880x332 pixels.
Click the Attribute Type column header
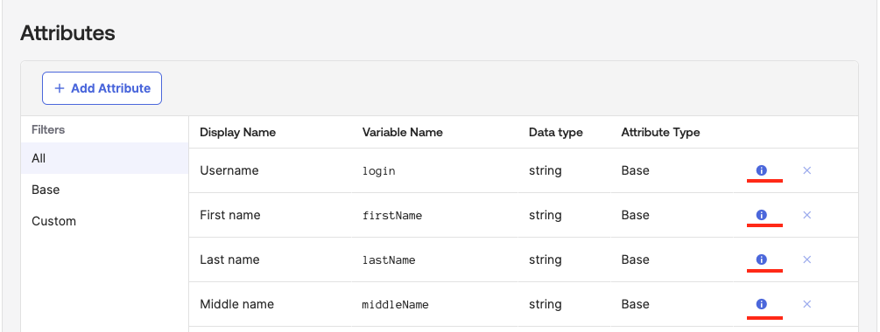(660, 133)
